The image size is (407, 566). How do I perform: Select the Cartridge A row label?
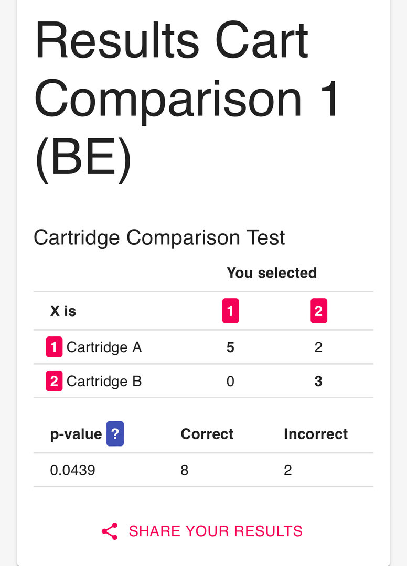104,347
